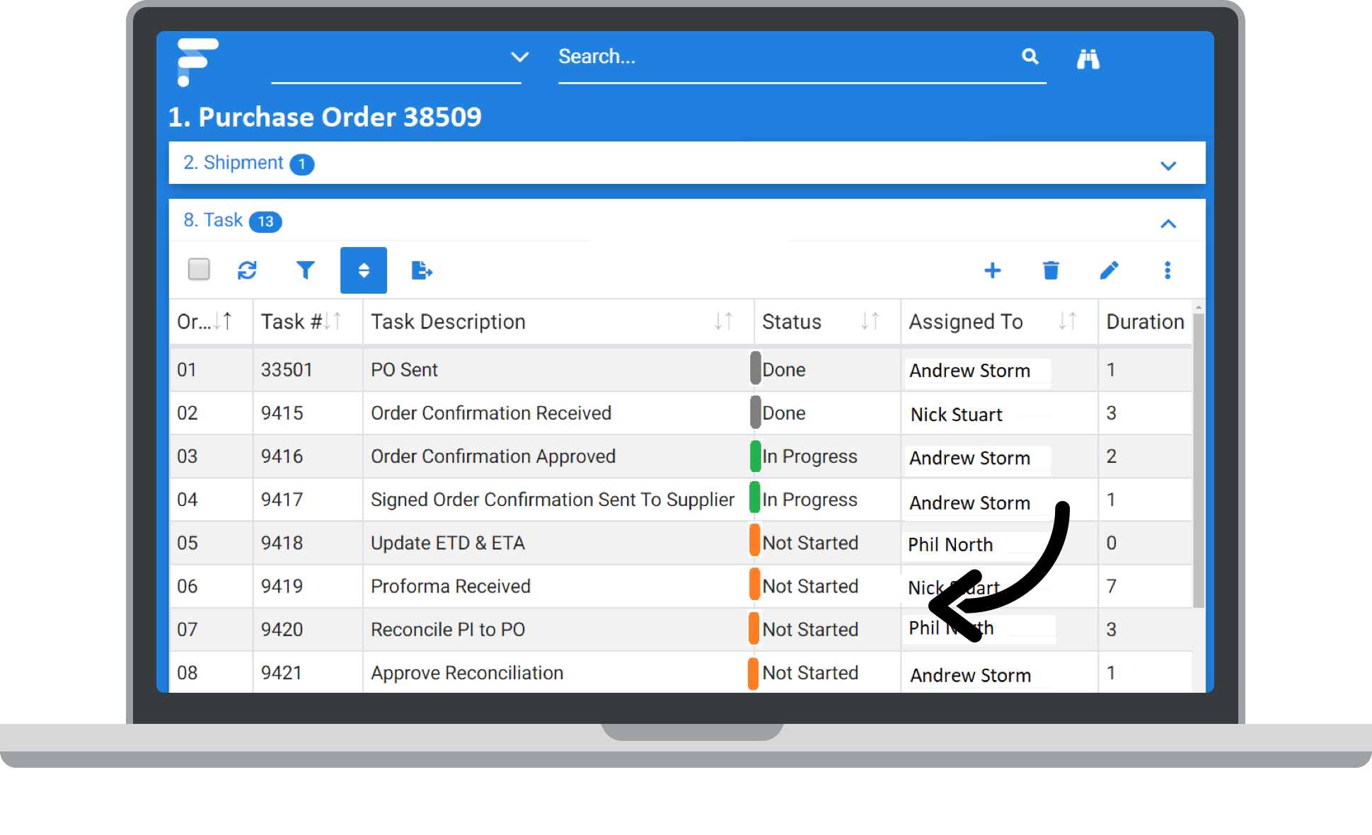Click the Purchase Order 38509 title
This screenshot has height=835, width=1372.
(x=325, y=117)
